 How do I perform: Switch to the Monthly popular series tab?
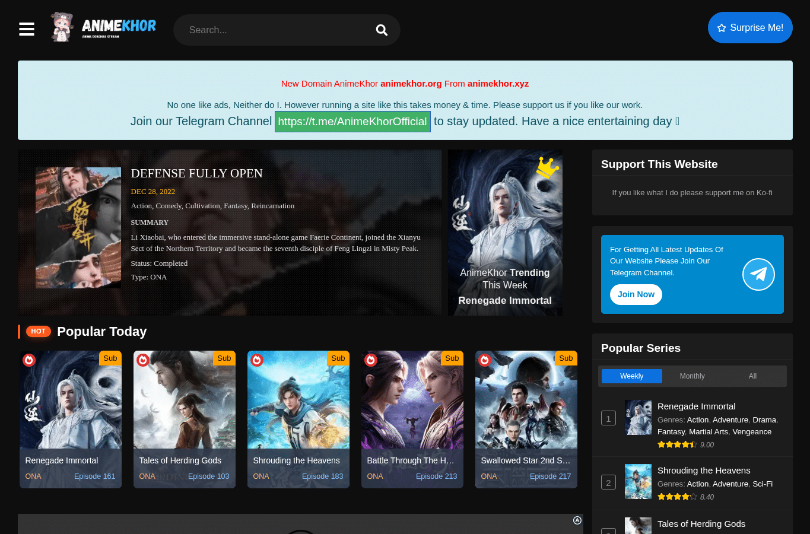(692, 376)
